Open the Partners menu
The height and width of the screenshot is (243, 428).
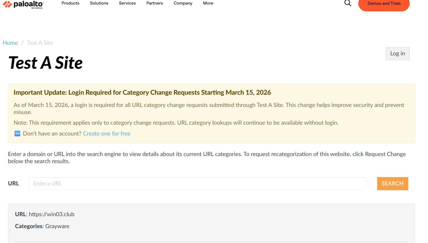[155, 3]
